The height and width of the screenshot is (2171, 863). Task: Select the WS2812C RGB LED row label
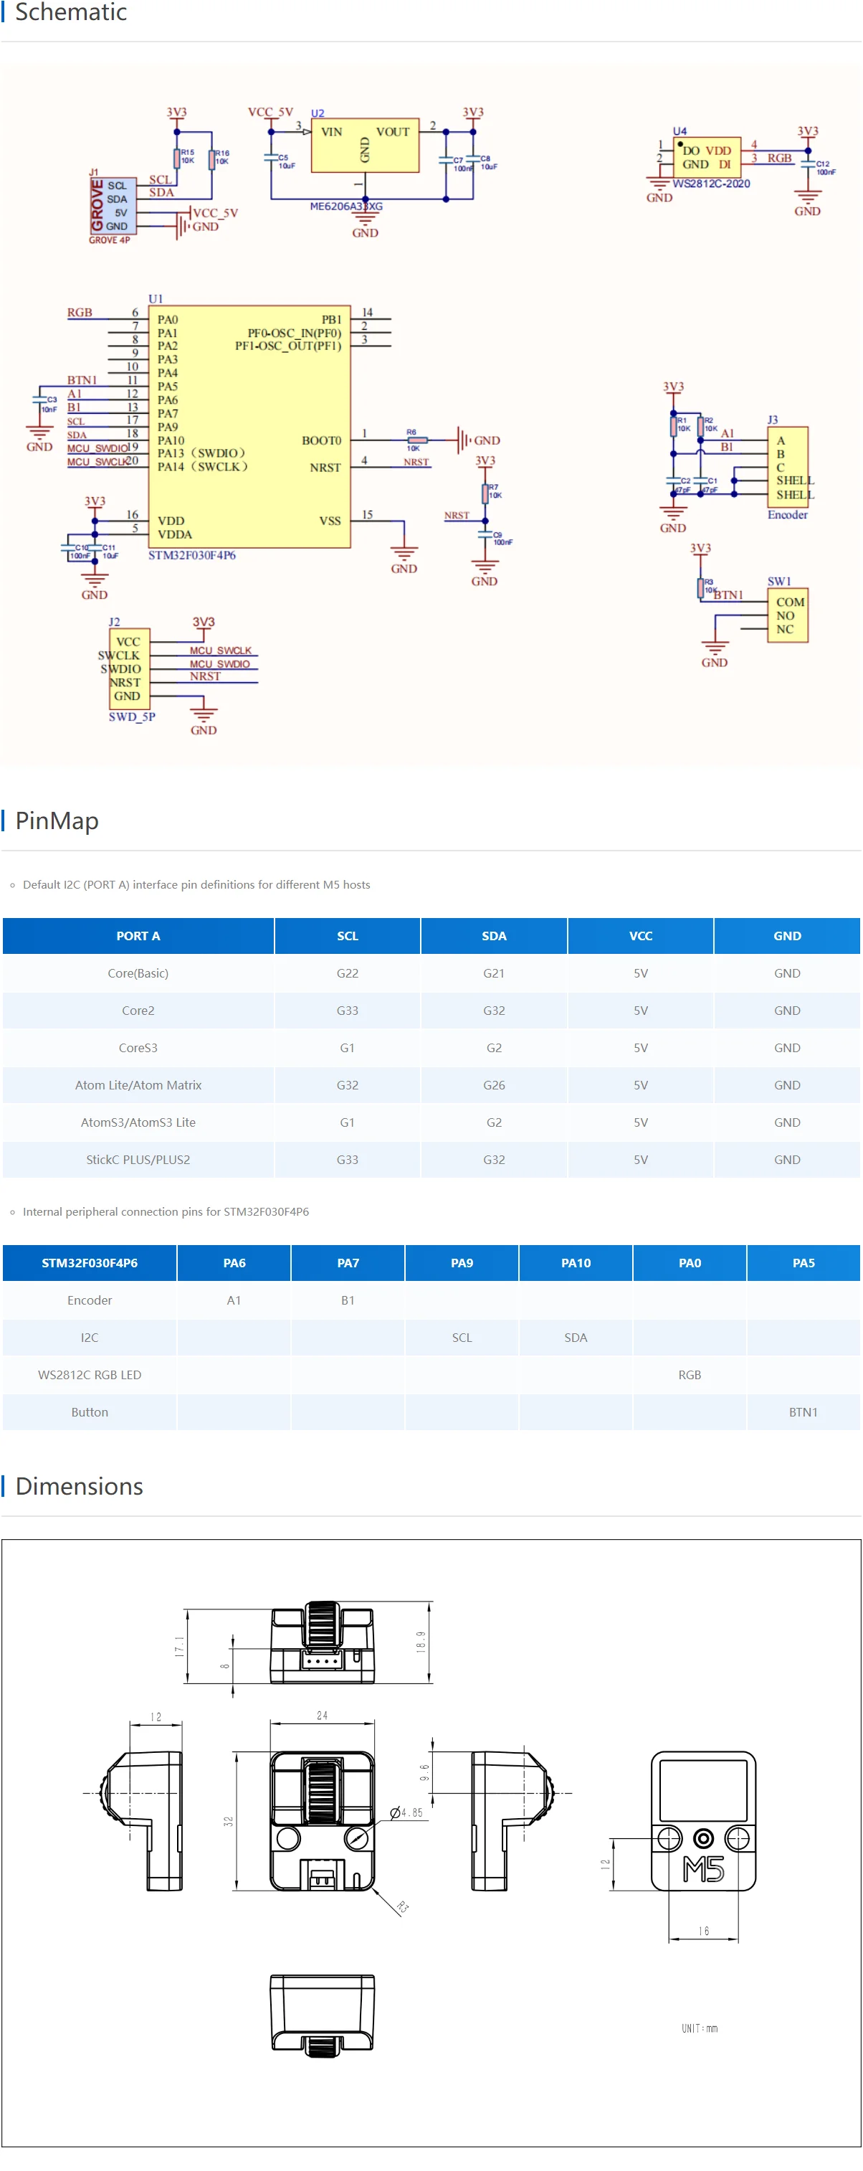pos(90,1375)
